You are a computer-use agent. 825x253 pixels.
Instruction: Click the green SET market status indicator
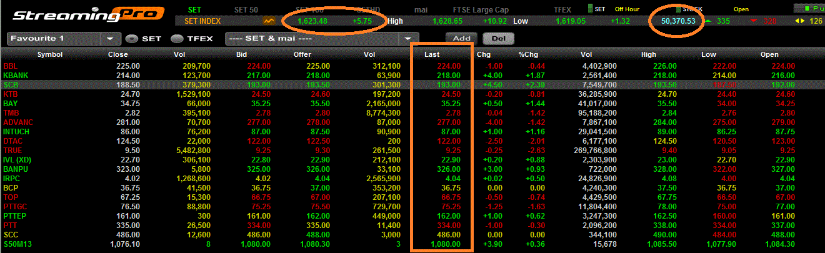589,9
